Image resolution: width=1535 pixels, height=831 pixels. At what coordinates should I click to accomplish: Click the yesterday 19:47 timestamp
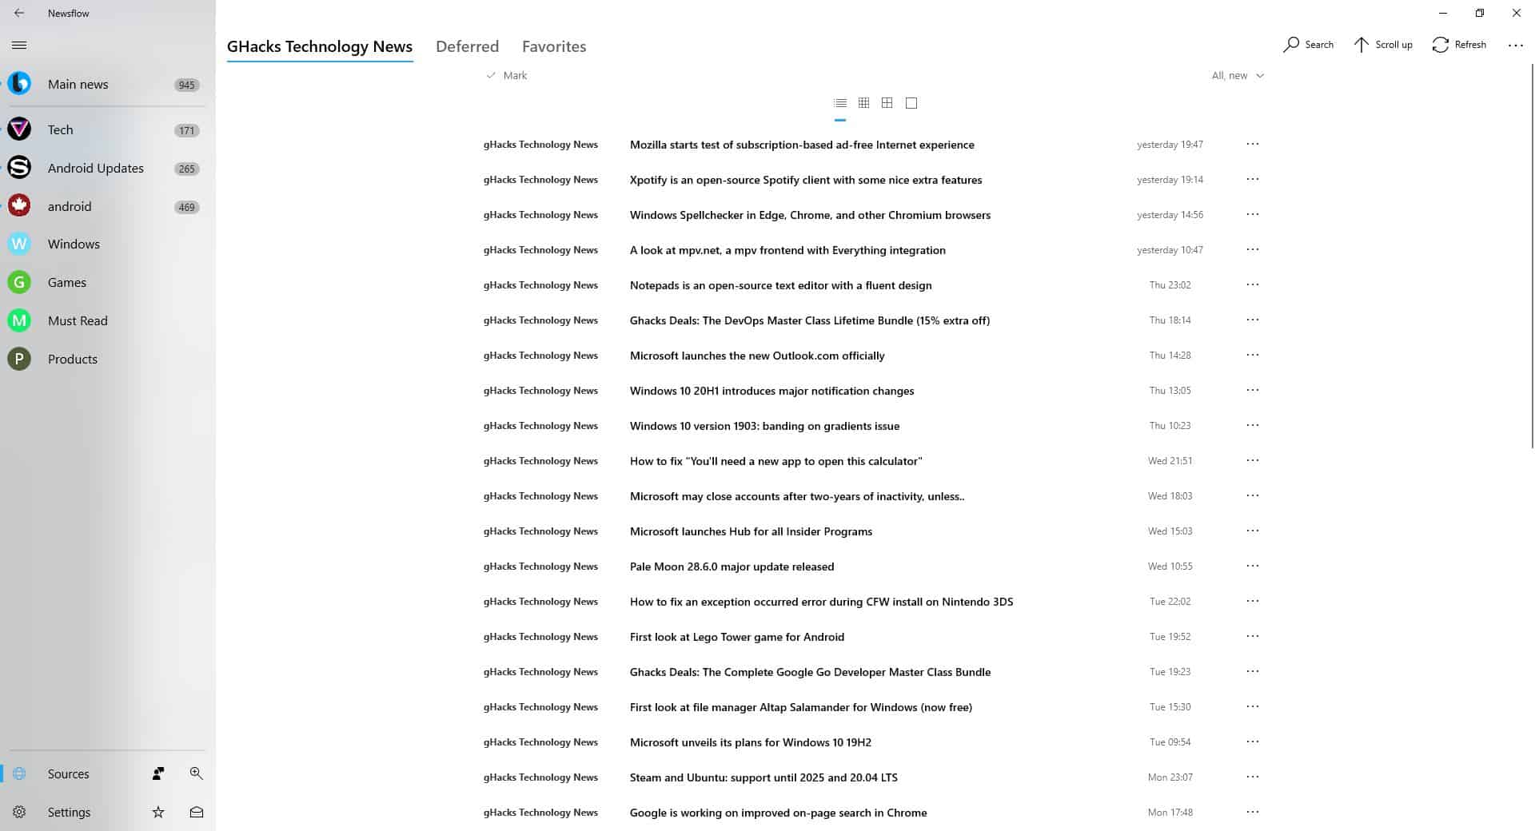click(1170, 145)
